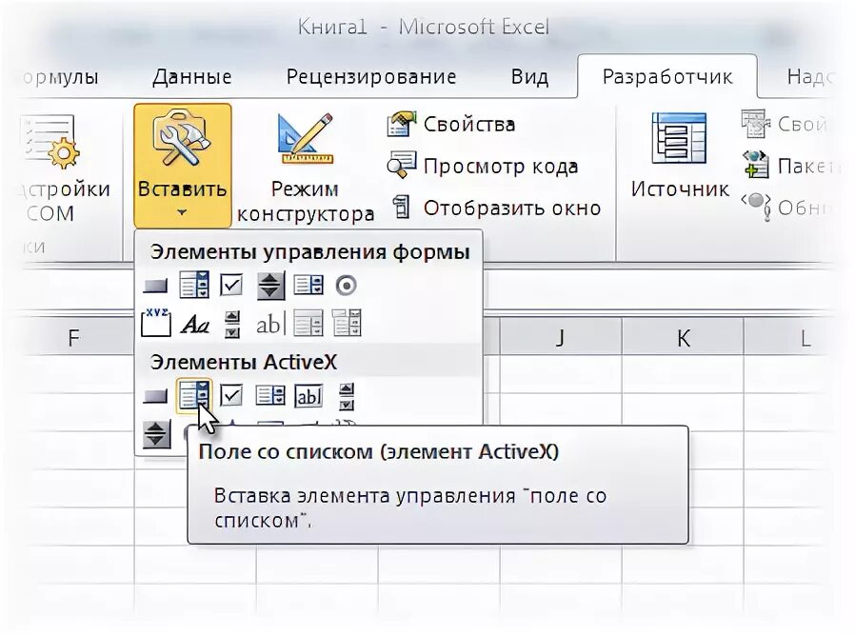The image size is (855, 636).
Task: Insert an ActiveX Scroll bar
Action: pos(347,396)
